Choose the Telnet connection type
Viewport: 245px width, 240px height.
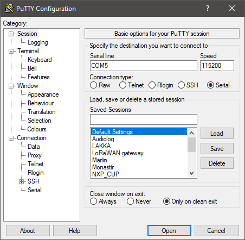(131, 85)
